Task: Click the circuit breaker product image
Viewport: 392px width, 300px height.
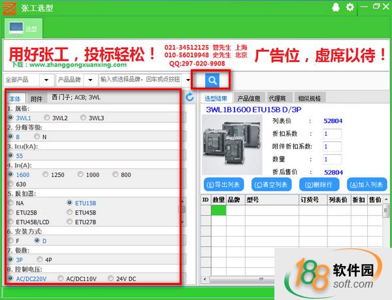Action: pyautogui.click(x=232, y=145)
